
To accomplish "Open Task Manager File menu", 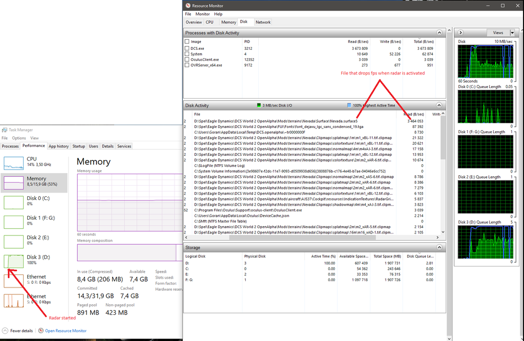I will pos(5,138).
